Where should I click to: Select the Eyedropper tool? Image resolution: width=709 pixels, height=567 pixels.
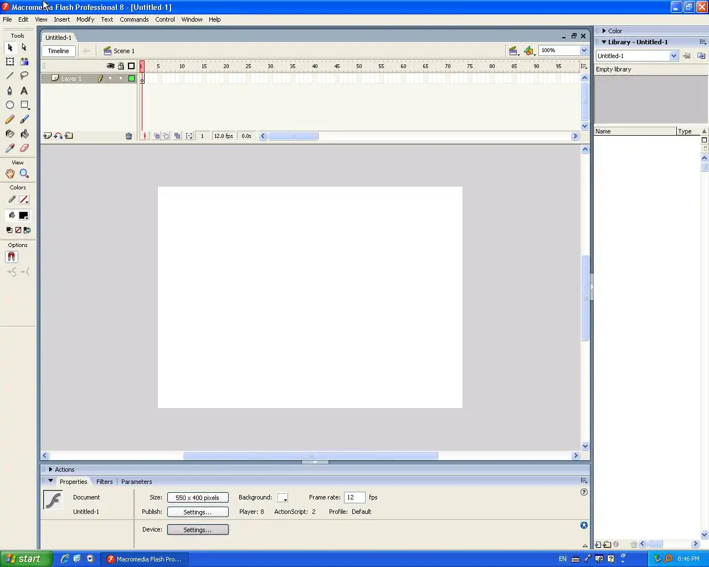[x=10, y=148]
